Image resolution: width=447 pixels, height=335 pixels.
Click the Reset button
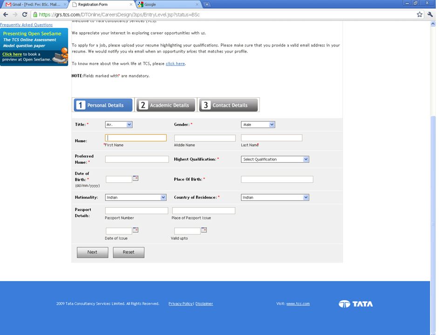pyautogui.click(x=129, y=252)
